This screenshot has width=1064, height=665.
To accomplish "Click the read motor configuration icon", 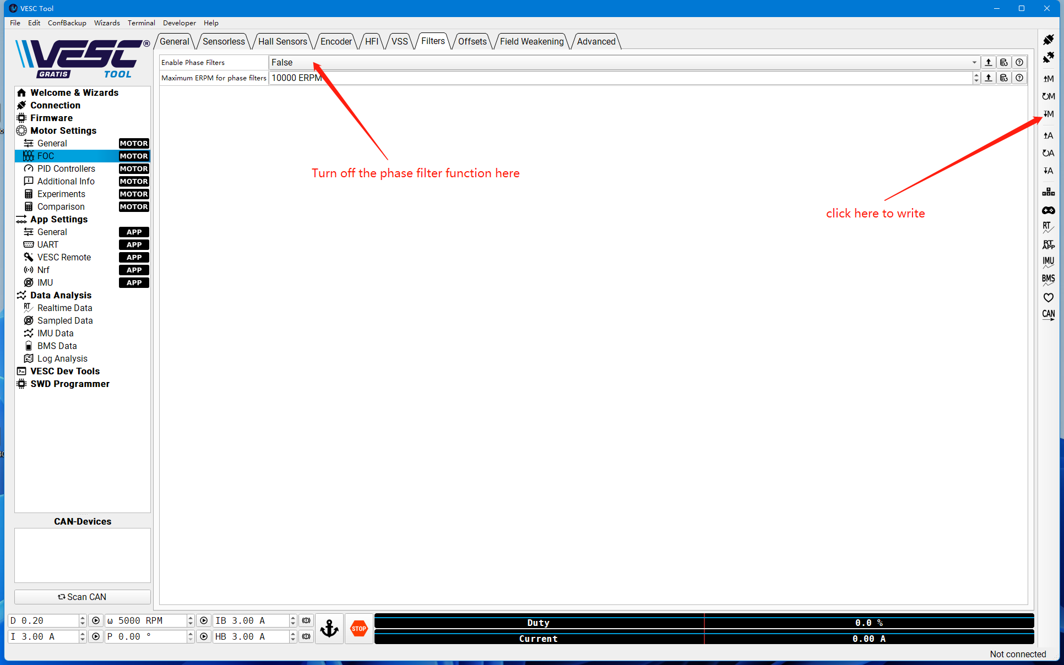I will 1048,79.
